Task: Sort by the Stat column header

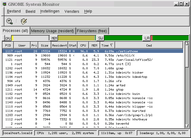Action: coord(73,45)
